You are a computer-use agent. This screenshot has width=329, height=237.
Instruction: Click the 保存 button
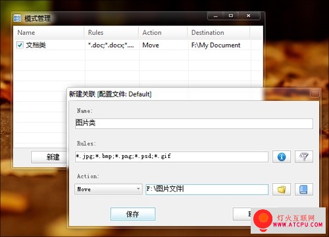coord(133,214)
